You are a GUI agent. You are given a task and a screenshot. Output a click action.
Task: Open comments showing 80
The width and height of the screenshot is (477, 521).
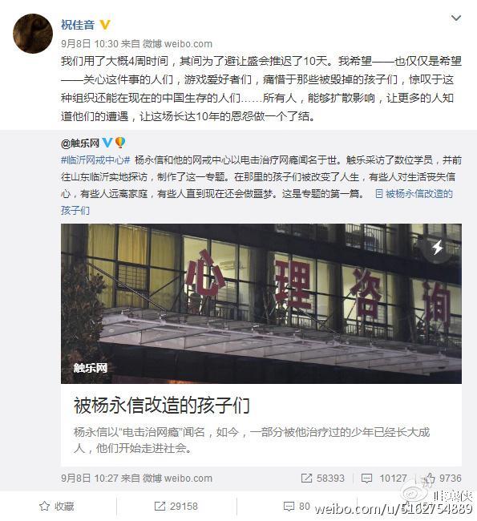[x=297, y=507]
